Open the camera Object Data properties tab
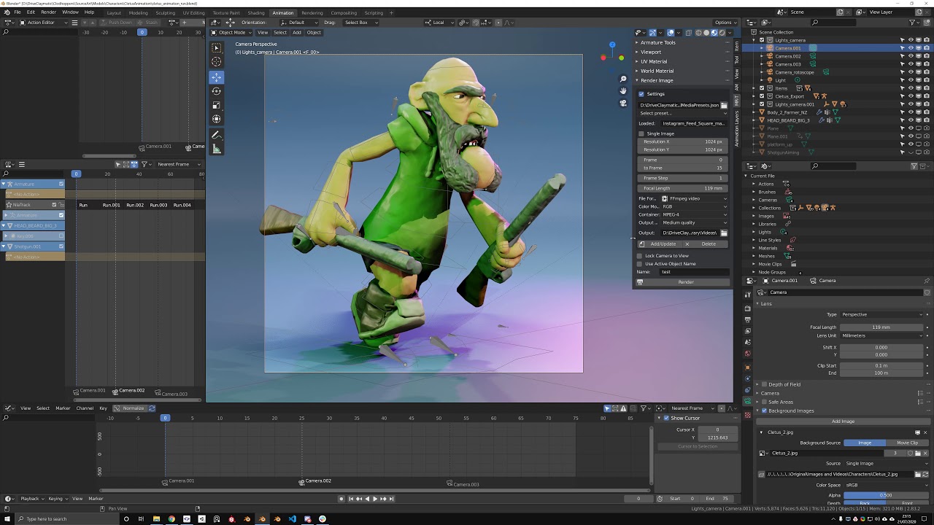 [747, 402]
